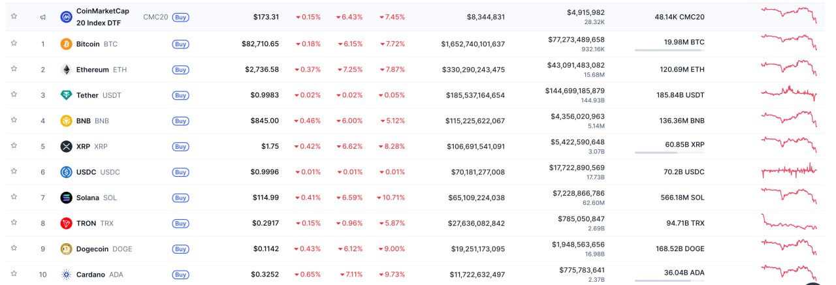
Task: Click the TRON red logo icon
Action: pyautogui.click(x=66, y=223)
